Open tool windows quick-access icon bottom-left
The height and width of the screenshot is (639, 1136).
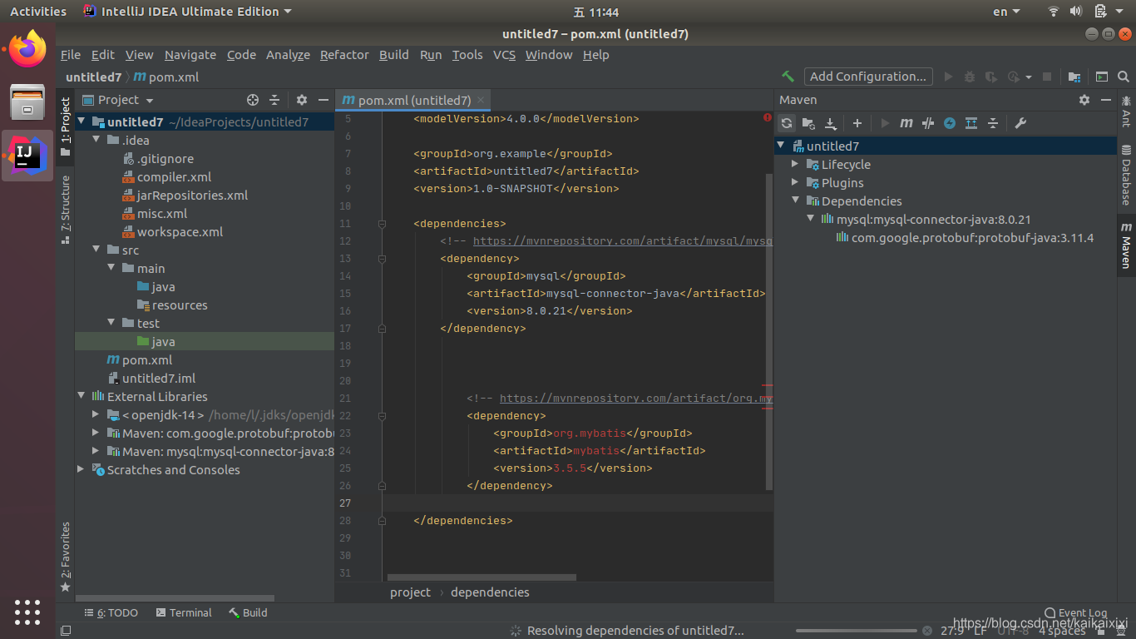click(x=66, y=631)
